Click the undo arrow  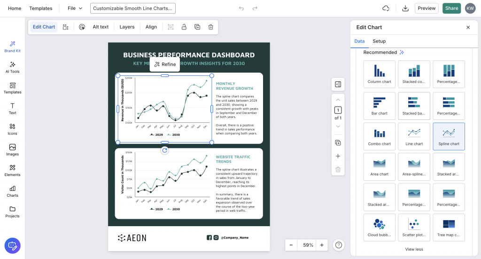click(x=241, y=8)
